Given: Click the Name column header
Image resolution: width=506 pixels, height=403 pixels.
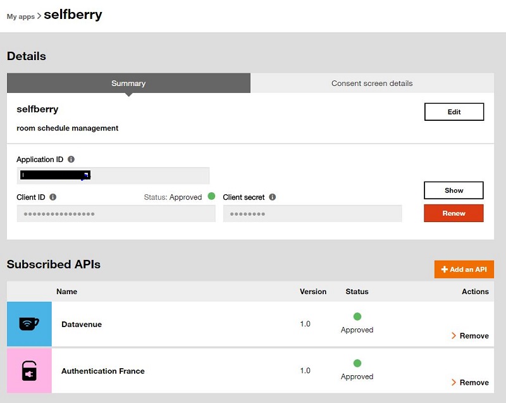Looking at the screenshot, I should (x=67, y=292).
